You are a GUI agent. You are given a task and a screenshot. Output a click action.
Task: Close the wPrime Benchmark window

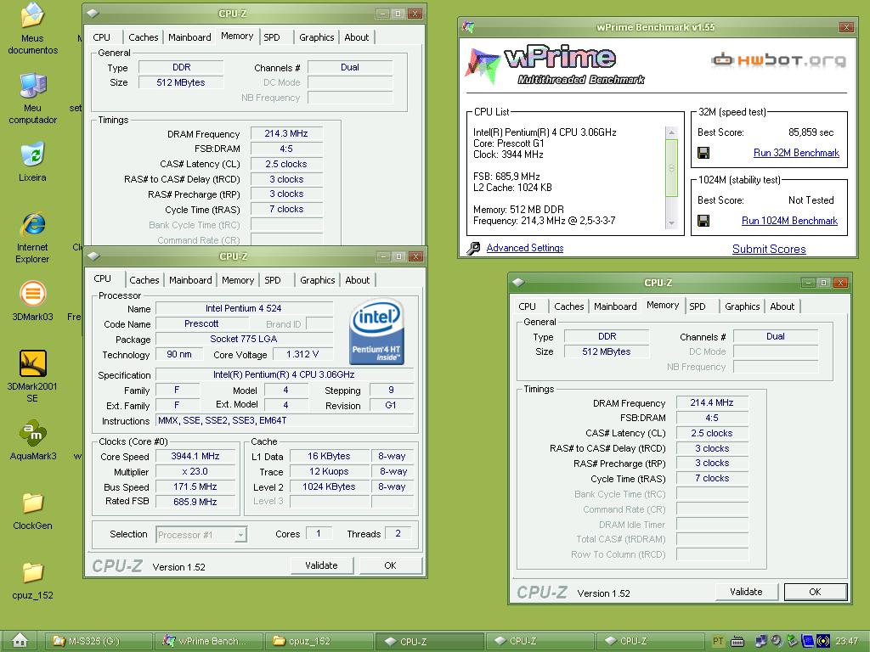846,27
